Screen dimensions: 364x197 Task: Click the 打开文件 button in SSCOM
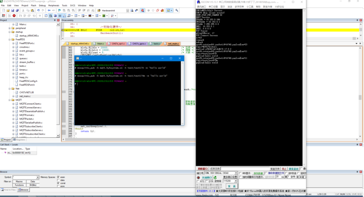(215, 169)
